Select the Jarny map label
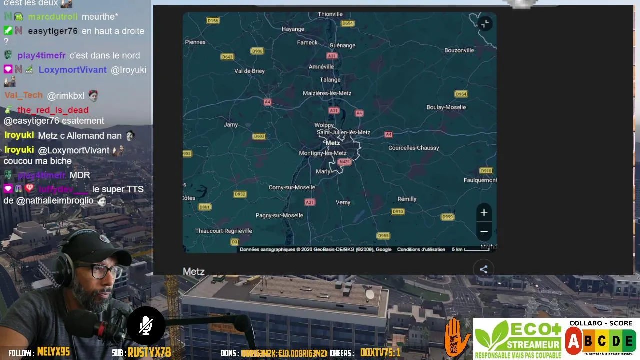The image size is (640, 360). pyautogui.click(x=231, y=125)
